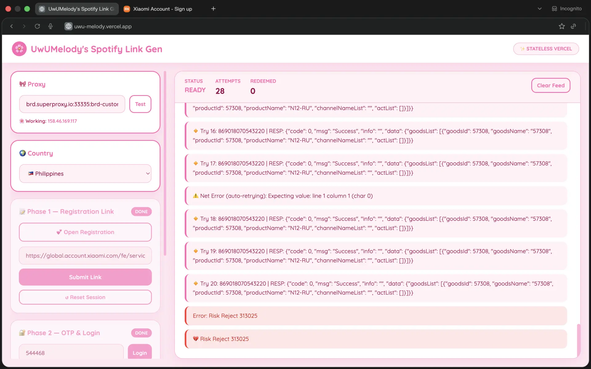Click the Phase 2 — OTP & Login heading
This screenshot has height=369, width=591.
click(x=63, y=333)
